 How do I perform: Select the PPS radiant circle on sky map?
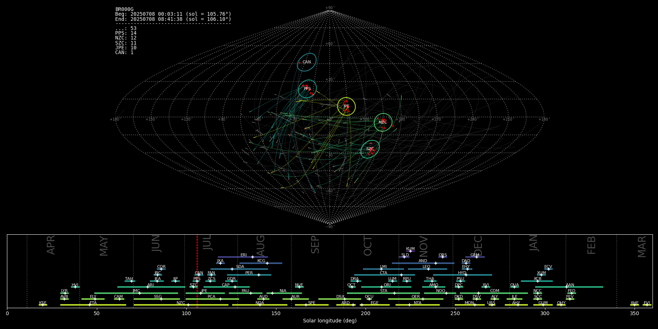pyautogui.click(x=307, y=89)
